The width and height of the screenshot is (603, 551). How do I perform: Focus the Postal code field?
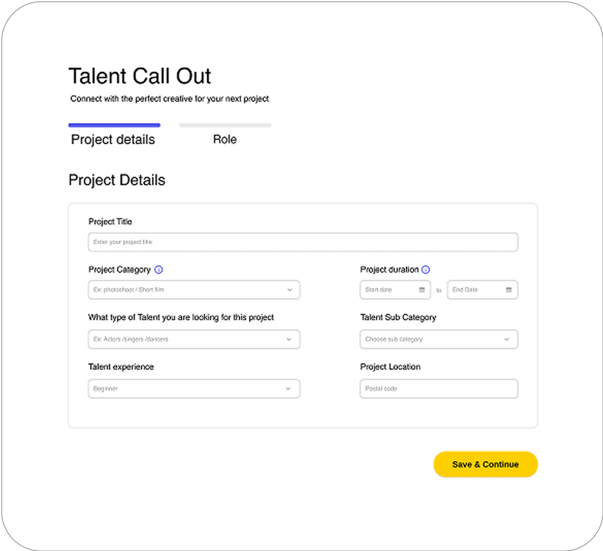439,389
